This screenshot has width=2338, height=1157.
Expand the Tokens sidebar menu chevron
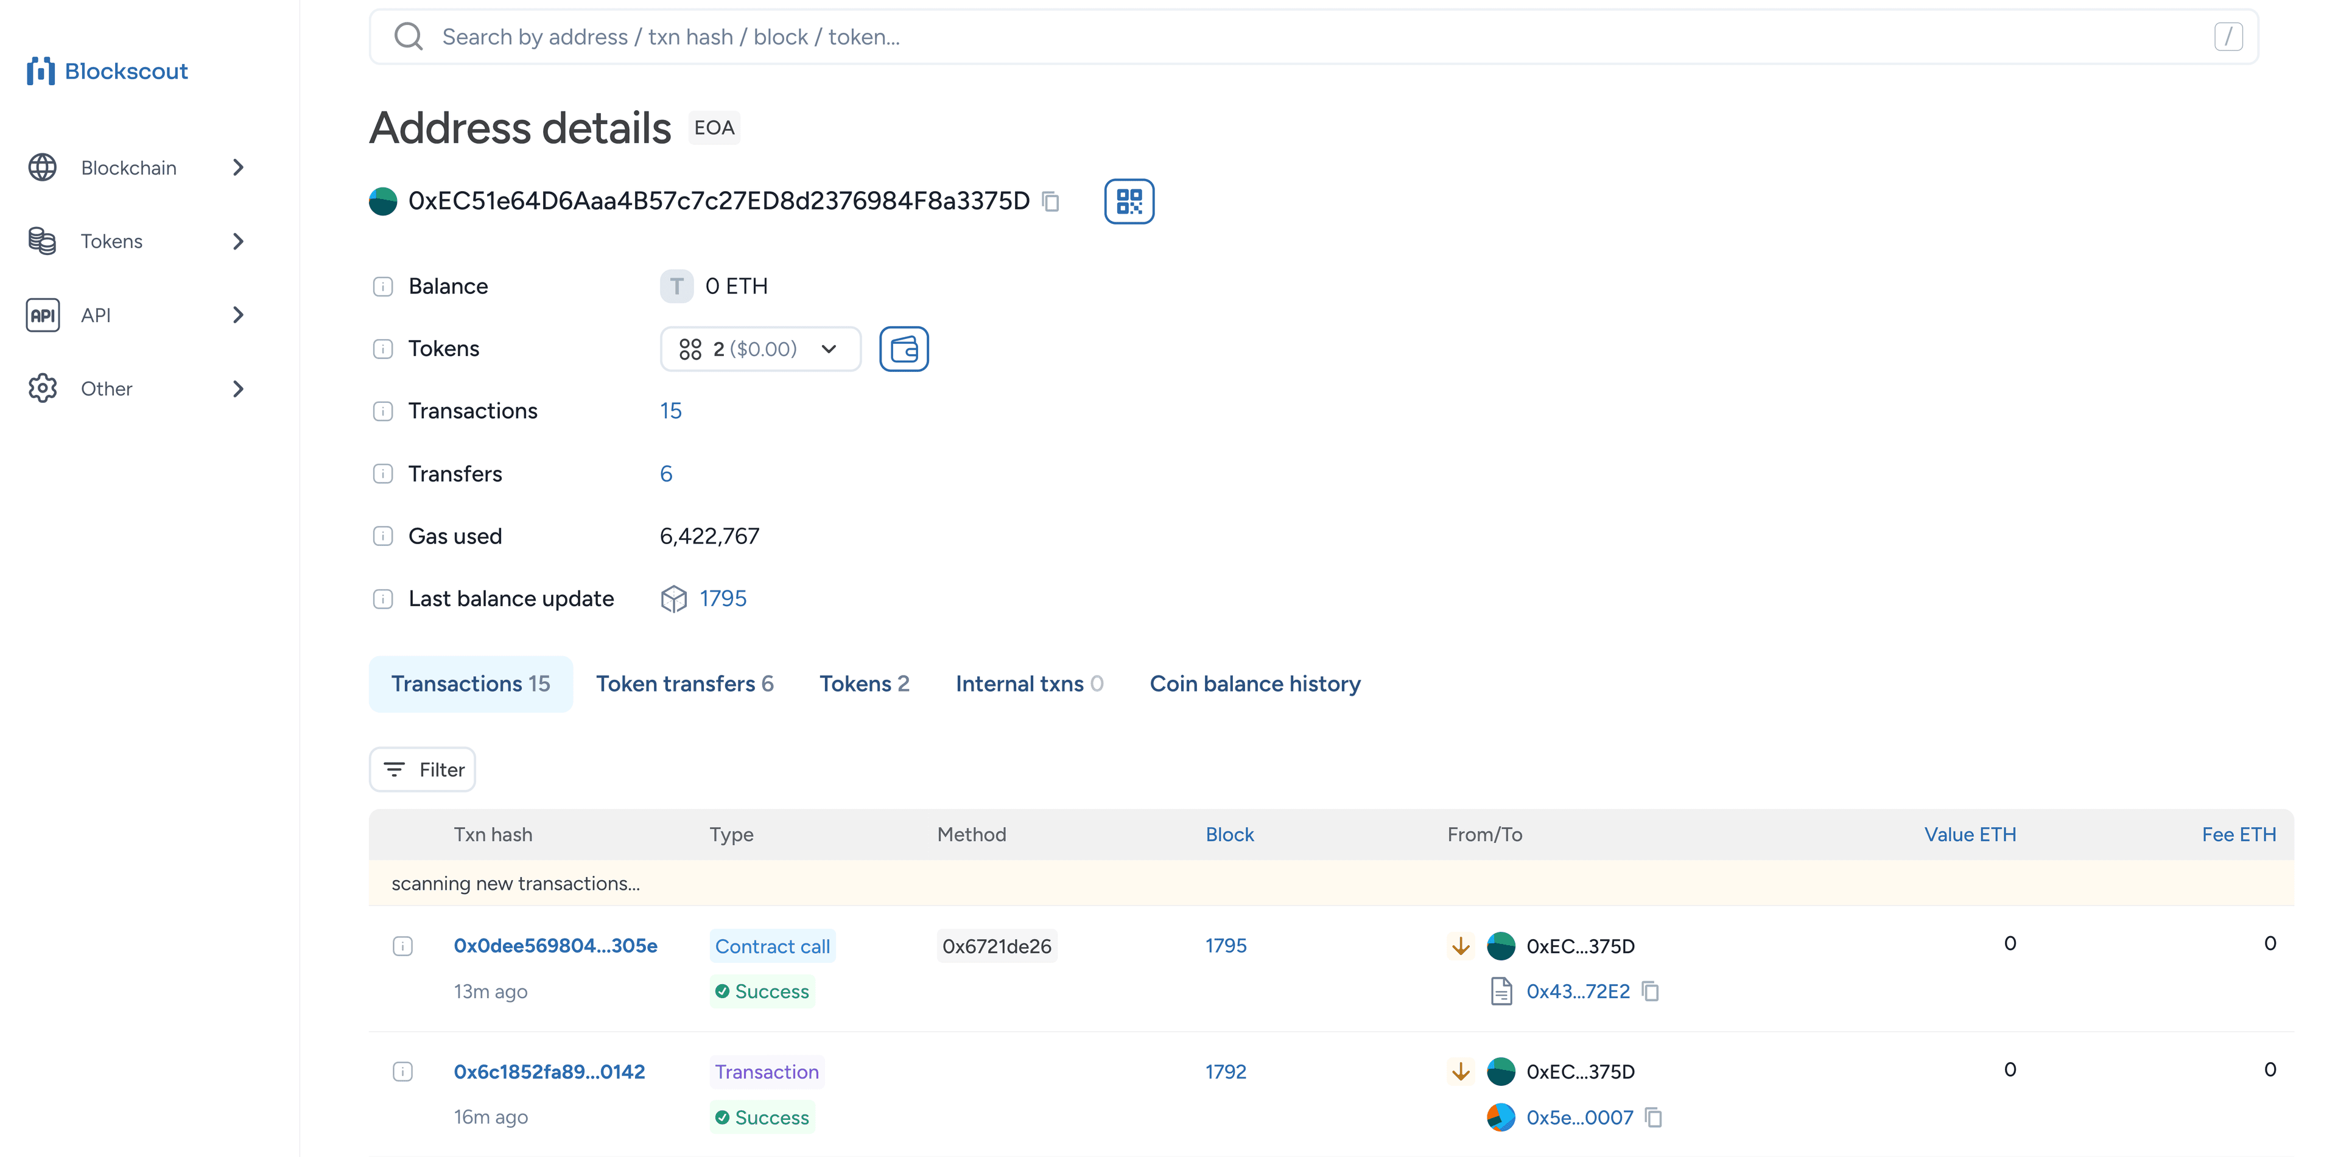pyautogui.click(x=239, y=242)
